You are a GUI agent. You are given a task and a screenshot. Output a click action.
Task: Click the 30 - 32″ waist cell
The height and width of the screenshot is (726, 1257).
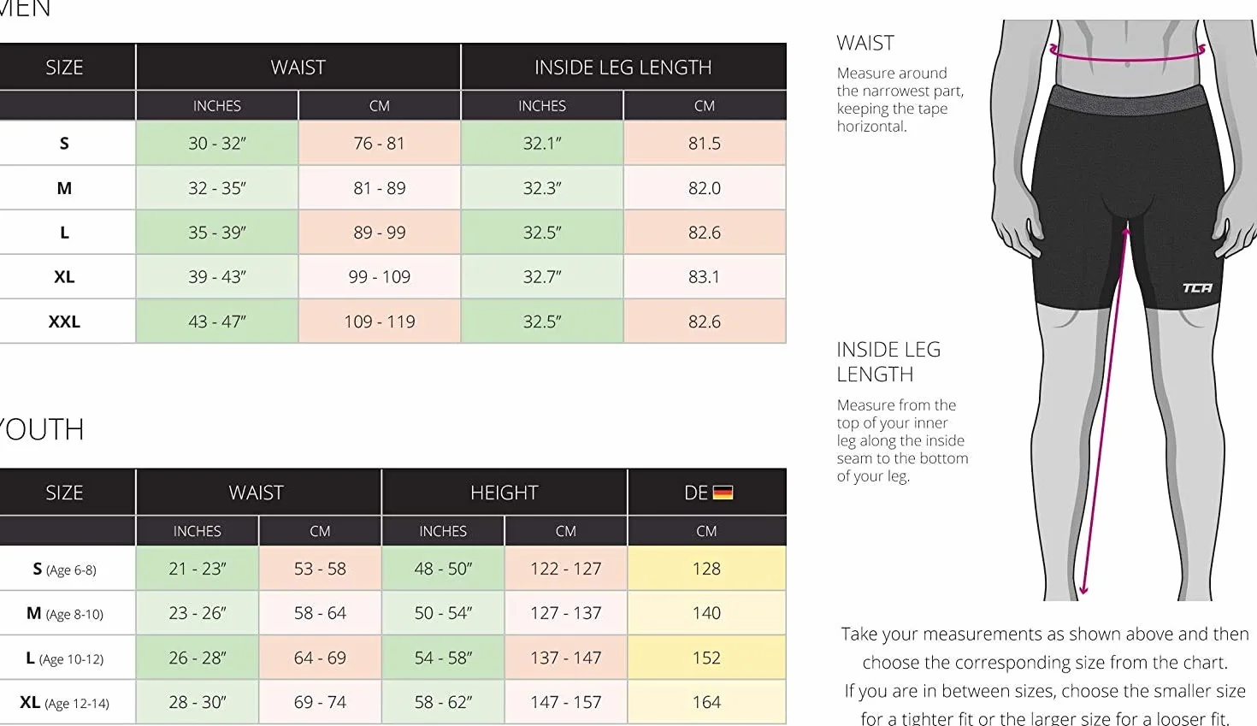(217, 144)
